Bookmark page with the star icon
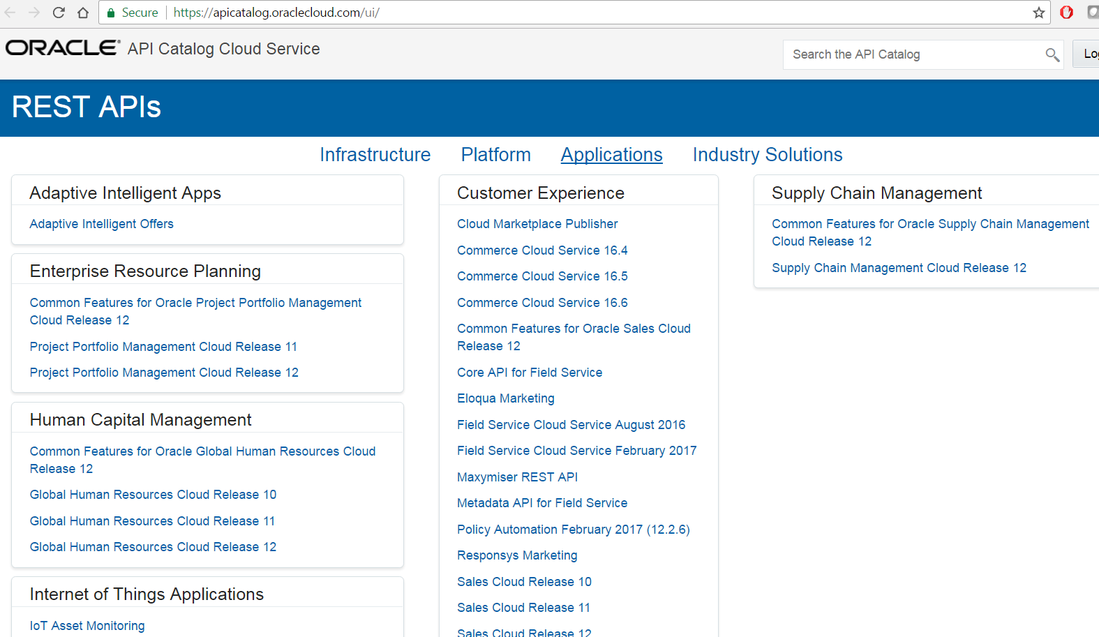The image size is (1099, 637). pos(1039,13)
